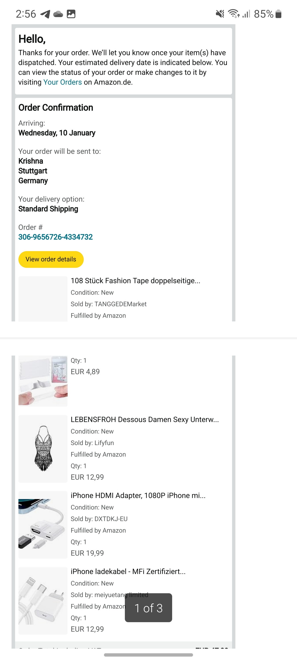Tap the iPhone HDMI Adapter product image
Viewport: 297px width, 661px height.
coord(43,525)
